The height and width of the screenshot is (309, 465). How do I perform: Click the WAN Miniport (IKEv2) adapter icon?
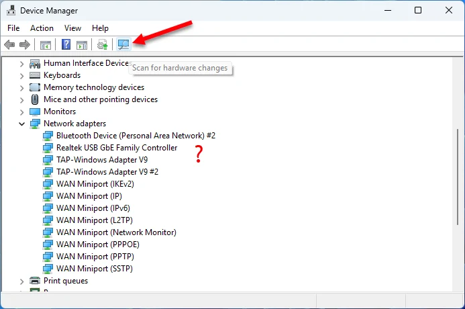pos(48,184)
